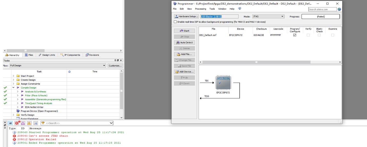Open Hardware Setup dialog
367x147 pixels.
[x=186, y=16]
